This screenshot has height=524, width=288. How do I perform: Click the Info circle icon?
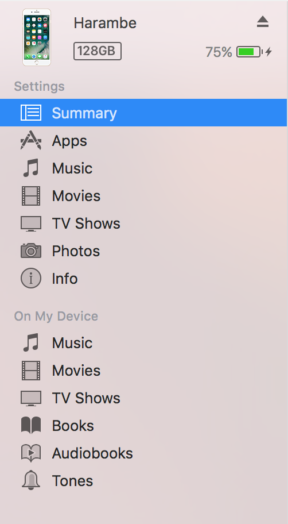(31, 278)
